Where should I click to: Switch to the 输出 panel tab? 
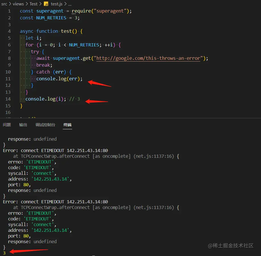[23, 125]
